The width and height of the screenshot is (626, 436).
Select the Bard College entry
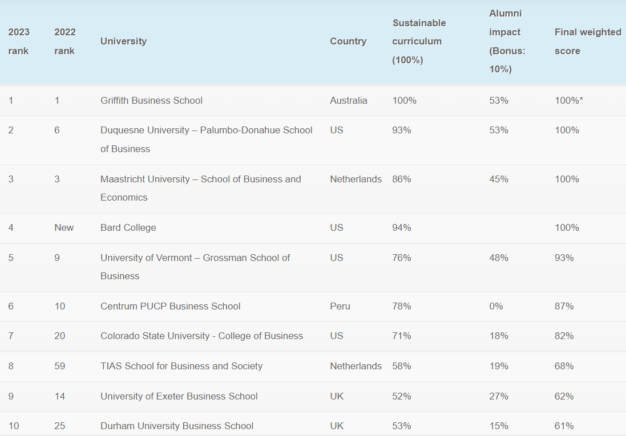(x=128, y=227)
